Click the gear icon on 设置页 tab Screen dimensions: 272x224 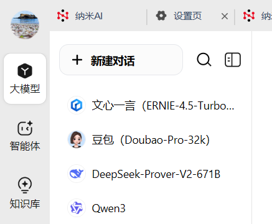(x=161, y=16)
